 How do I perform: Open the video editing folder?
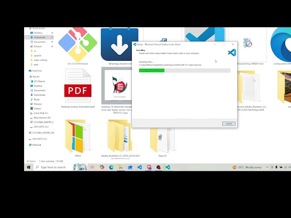click(40, 60)
